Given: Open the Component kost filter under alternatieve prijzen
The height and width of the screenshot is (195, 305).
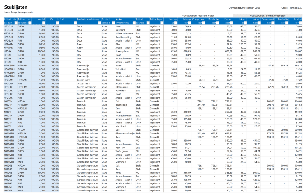Looking at the screenshot, I should tap(273, 23).
